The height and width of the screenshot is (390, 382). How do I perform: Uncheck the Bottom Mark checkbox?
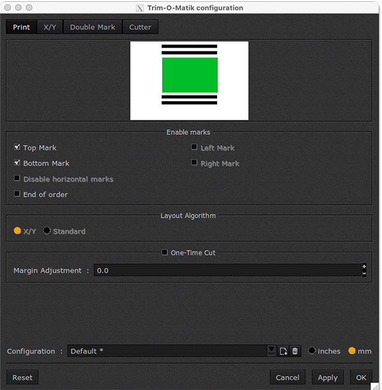pos(17,163)
